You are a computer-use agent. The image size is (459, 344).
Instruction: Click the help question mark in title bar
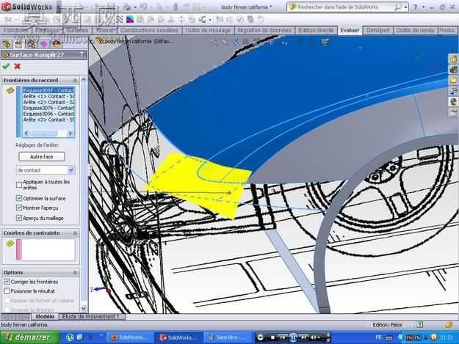pos(415,7)
